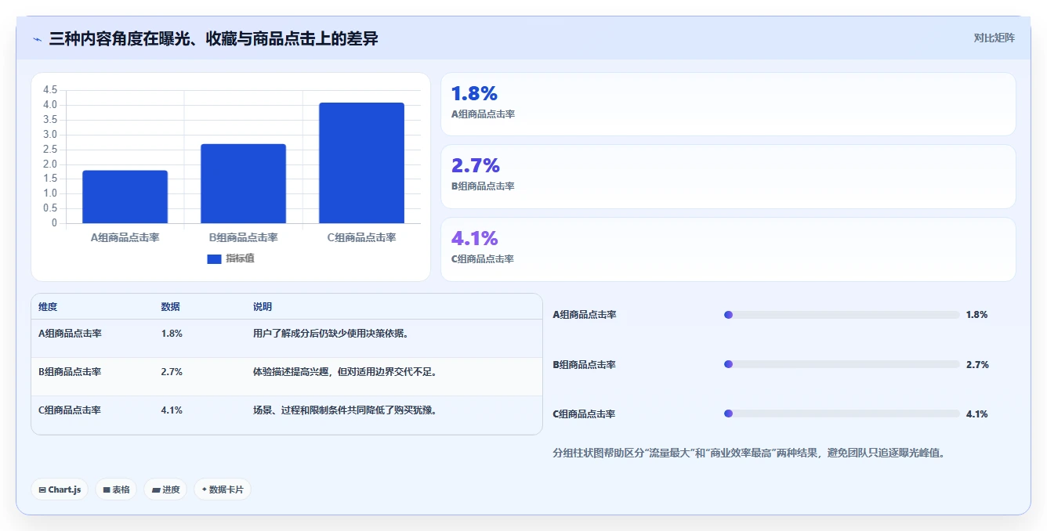
Task: Click the 数据卡片 tag chip
Action: tap(223, 489)
